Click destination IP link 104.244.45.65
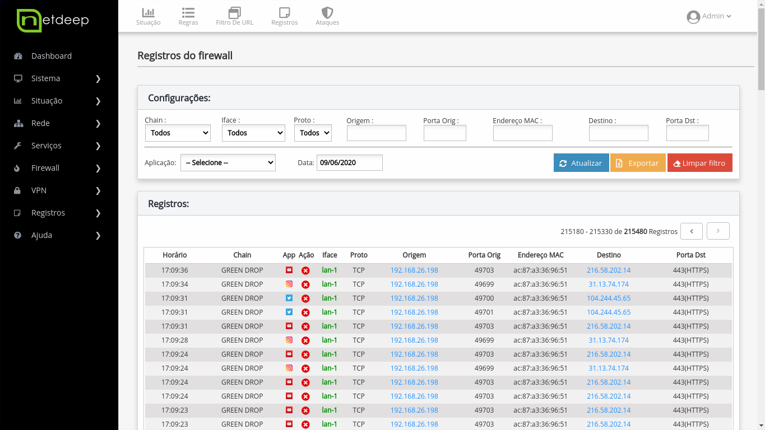This screenshot has width=765, height=430. point(609,298)
